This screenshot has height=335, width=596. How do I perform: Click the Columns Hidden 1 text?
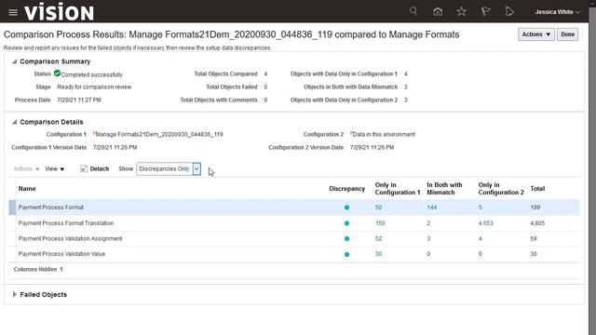tap(38, 269)
